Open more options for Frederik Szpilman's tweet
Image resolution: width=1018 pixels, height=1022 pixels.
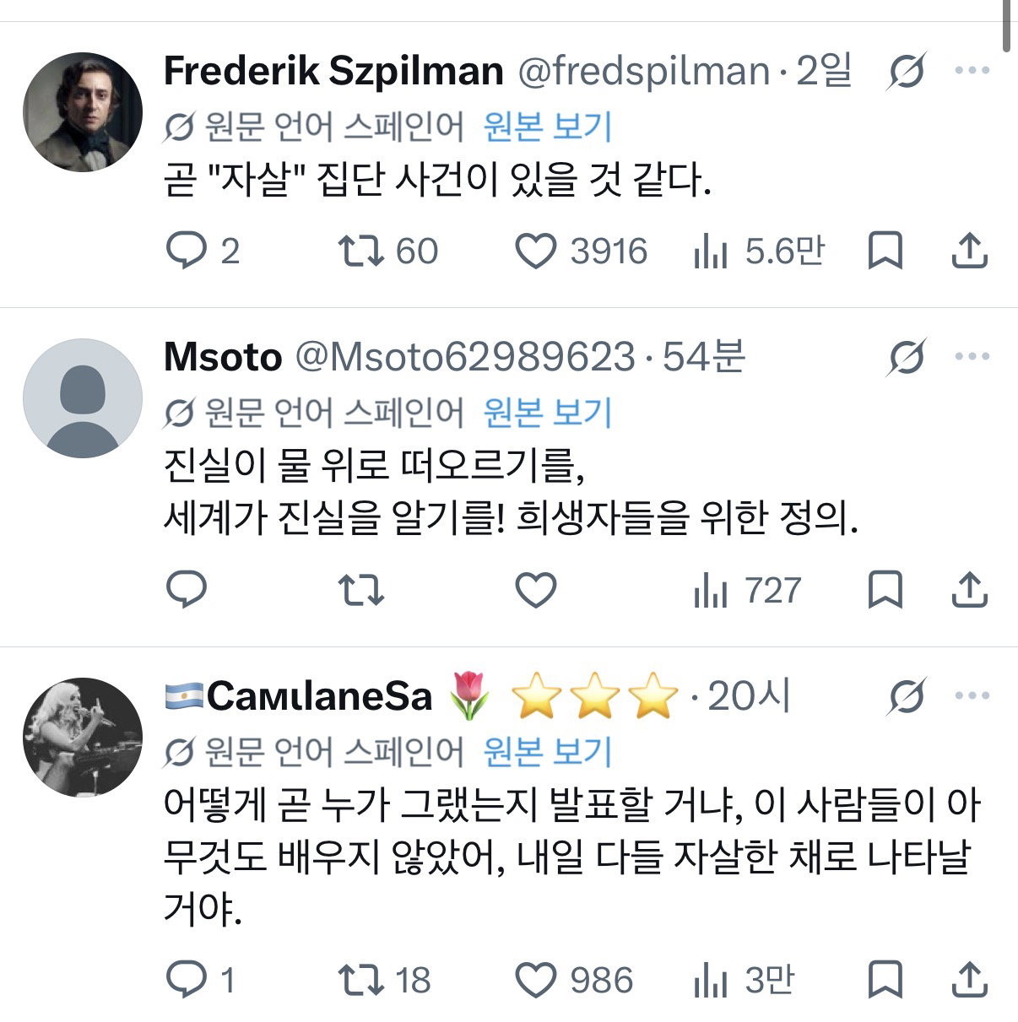(x=972, y=71)
